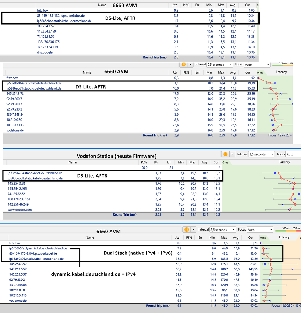301x313 pixels.
Task: Select 145.253.5.57 row with jitter 60,2
Action: (18, 269)
